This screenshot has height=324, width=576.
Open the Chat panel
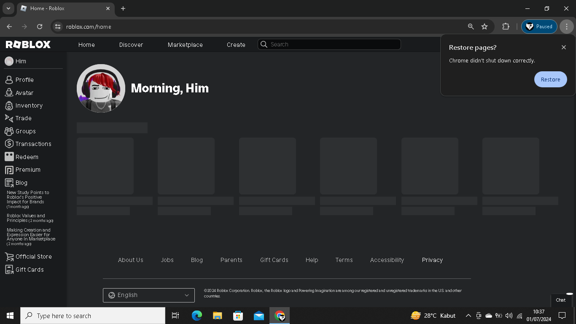tap(561, 300)
